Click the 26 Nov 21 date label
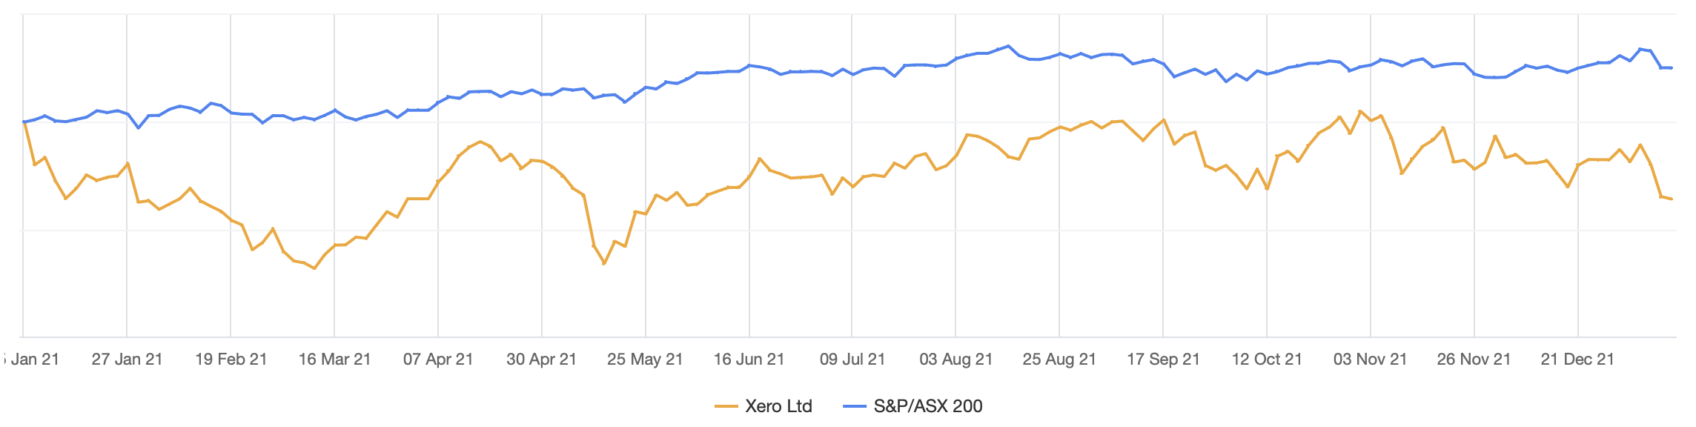The height and width of the screenshot is (427, 1696). [x=1474, y=360]
